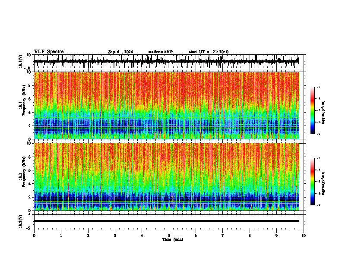This screenshot has width=342, height=264.
Task: Click the ch.2 colorbar log(PSD) label
Action: coord(323,184)
